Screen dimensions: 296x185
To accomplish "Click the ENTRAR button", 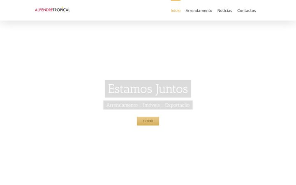I will point(148,121).
